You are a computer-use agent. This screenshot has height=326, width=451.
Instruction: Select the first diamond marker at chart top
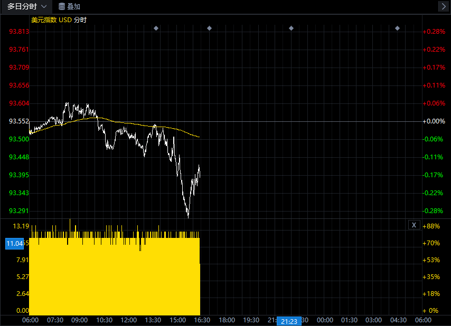[x=156, y=28]
